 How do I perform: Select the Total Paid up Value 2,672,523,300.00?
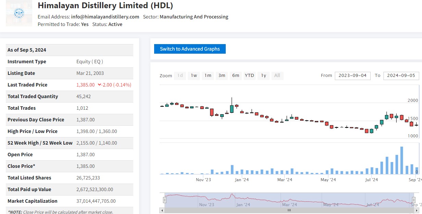pos(95,189)
